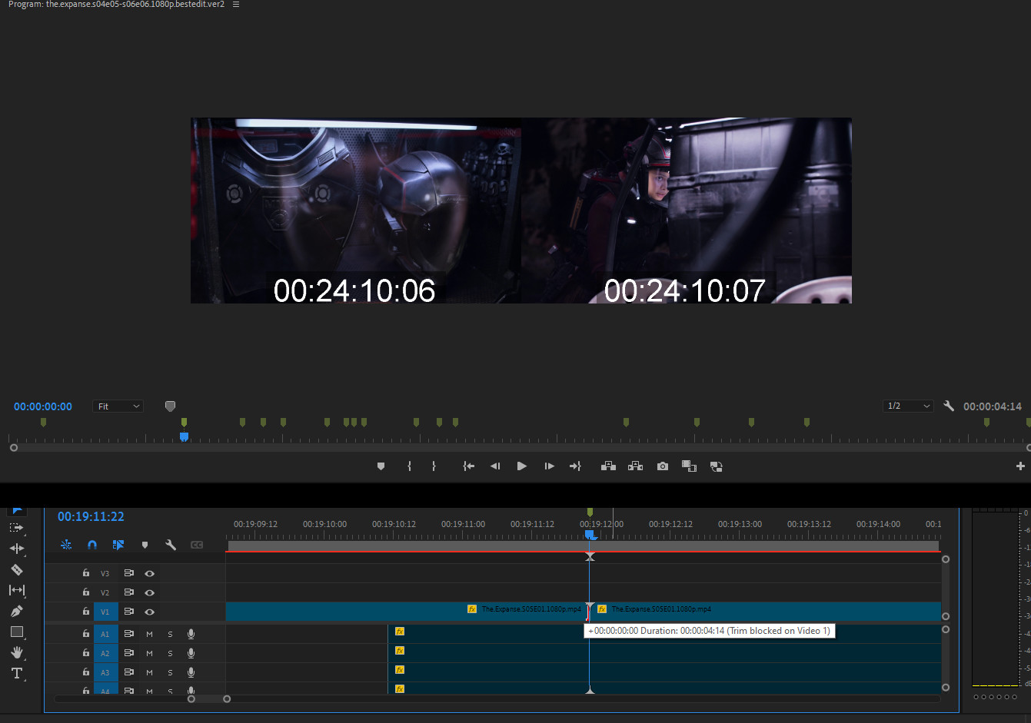Toggle lock on track V3

pos(86,573)
